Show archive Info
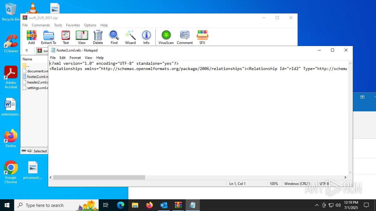 [146, 37]
